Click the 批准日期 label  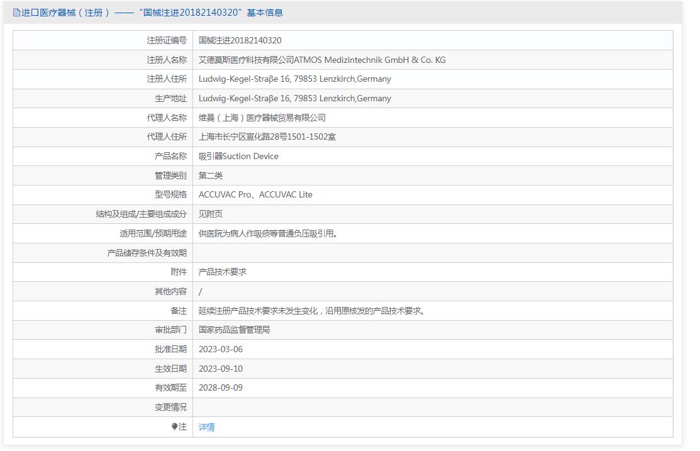[171, 350]
